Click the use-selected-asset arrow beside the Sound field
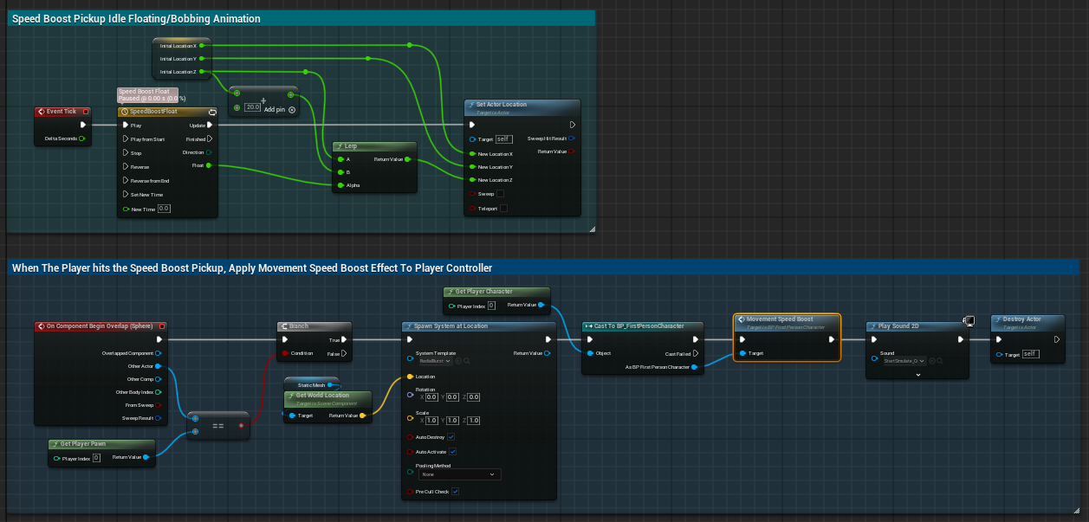The image size is (1089, 522). tap(932, 361)
